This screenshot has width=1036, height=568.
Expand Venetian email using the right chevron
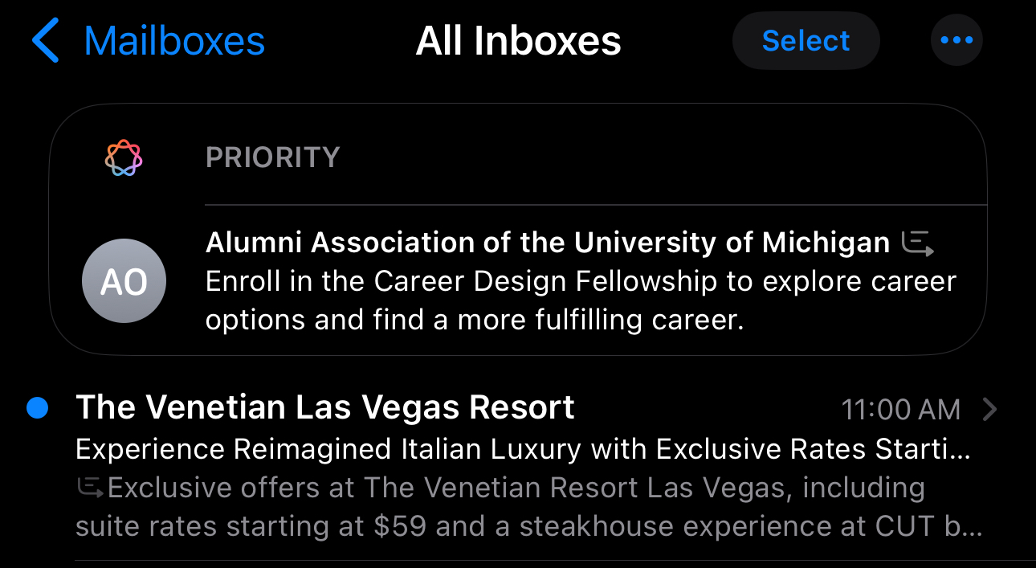990,410
